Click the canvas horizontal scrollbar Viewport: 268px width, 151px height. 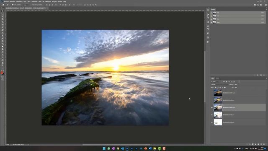tap(116, 145)
